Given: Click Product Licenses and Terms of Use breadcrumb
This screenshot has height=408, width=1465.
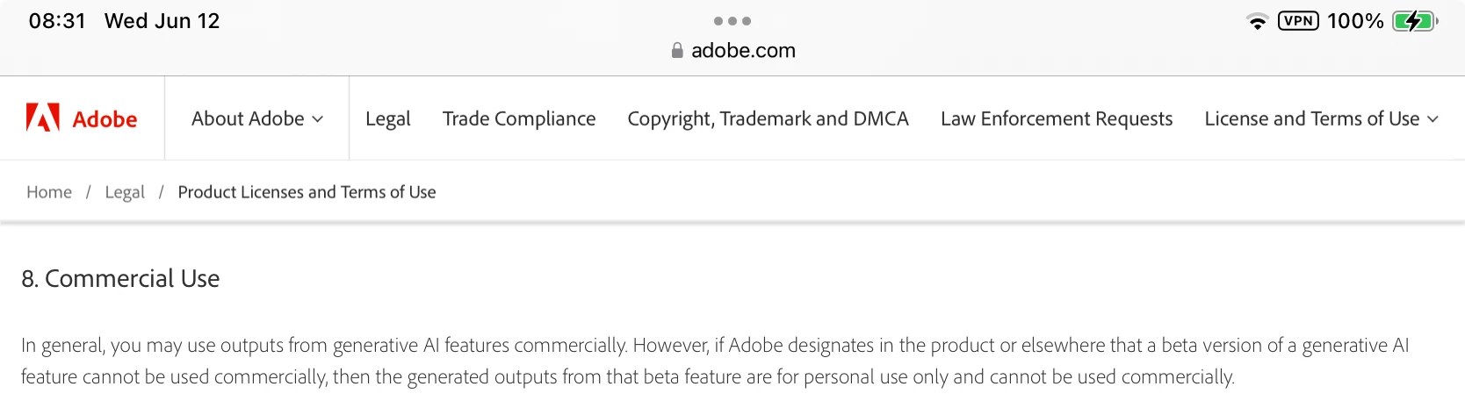Looking at the screenshot, I should (x=307, y=192).
